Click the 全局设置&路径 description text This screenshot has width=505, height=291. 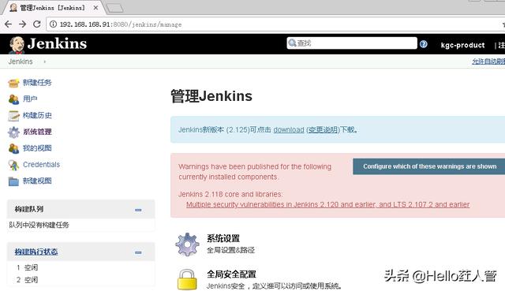click(x=230, y=250)
